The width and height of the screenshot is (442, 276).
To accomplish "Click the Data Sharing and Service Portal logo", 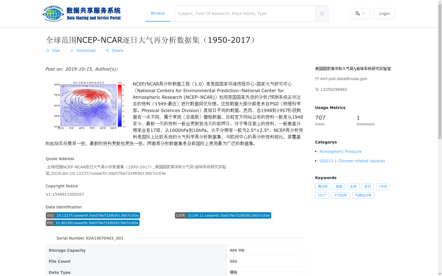I will (x=82, y=14).
